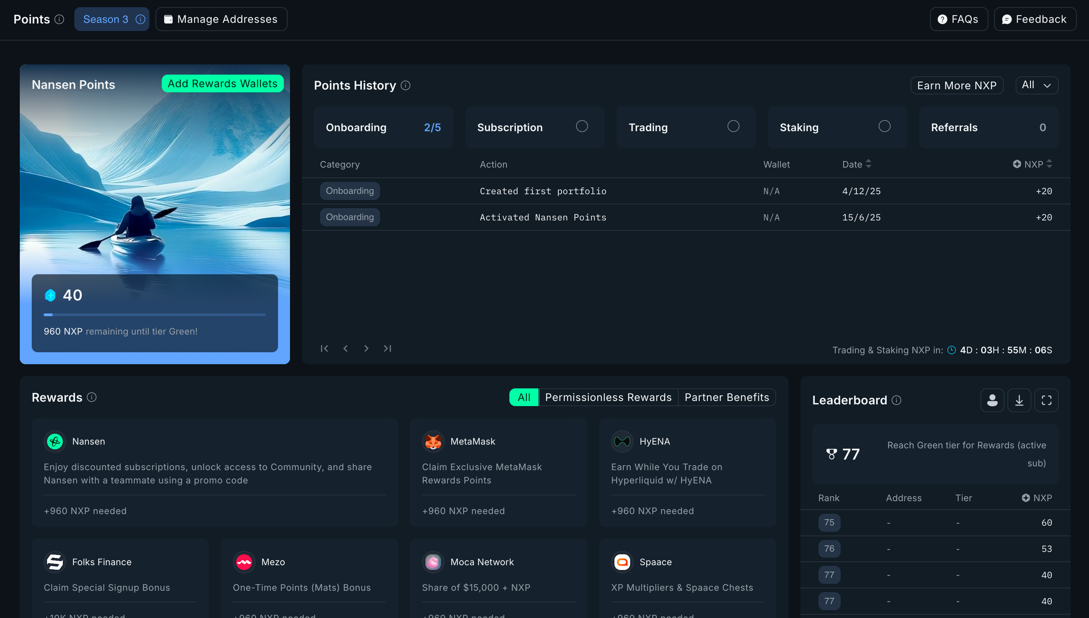The image size is (1089, 618).
Task: Click the info icon next to Rewards heading
Action: [92, 397]
